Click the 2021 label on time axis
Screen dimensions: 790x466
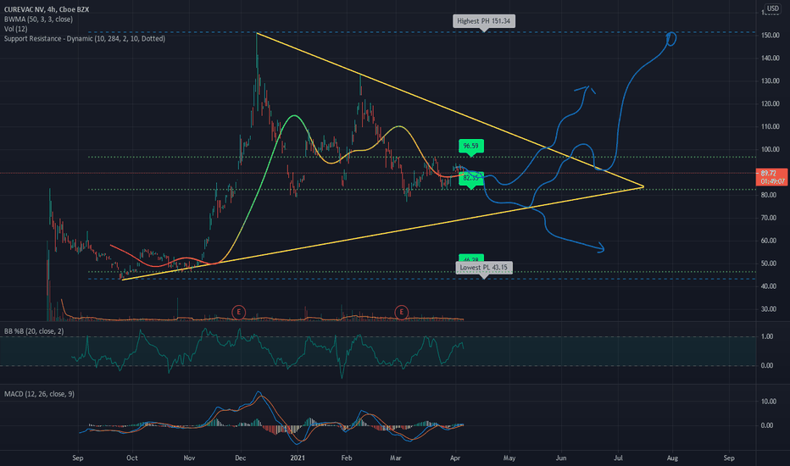[298, 458]
